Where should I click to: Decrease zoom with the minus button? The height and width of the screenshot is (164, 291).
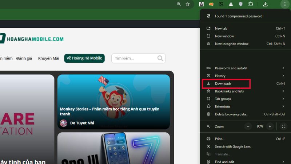tap(248, 126)
